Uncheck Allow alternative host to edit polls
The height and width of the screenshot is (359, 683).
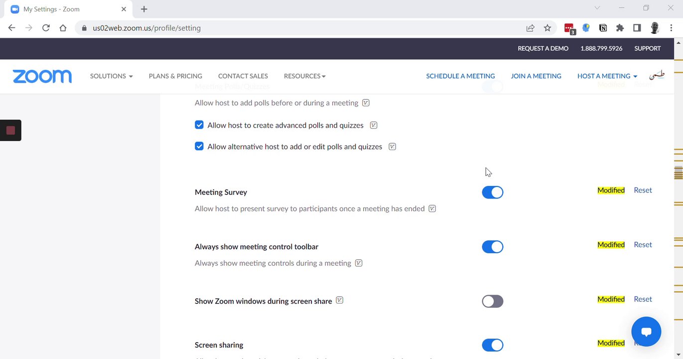click(199, 147)
